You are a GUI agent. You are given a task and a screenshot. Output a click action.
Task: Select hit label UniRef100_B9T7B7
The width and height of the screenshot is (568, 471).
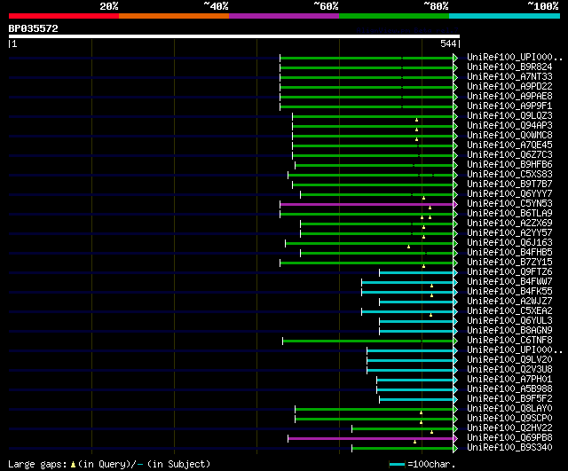pos(509,184)
